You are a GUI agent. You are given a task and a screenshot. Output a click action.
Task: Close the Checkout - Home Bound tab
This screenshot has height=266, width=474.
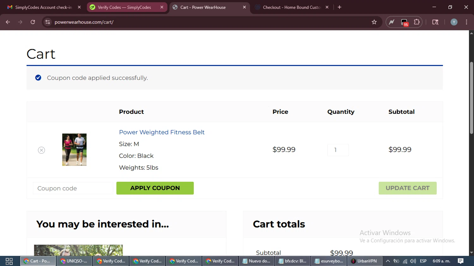327,7
